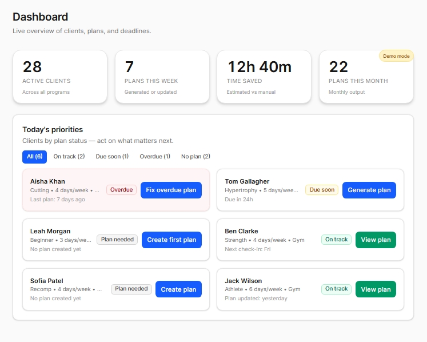Switch to the On track (2) tab

pos(69,156)
